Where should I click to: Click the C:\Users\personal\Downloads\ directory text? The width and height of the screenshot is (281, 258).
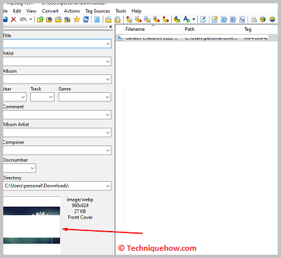tap(37, 186)
